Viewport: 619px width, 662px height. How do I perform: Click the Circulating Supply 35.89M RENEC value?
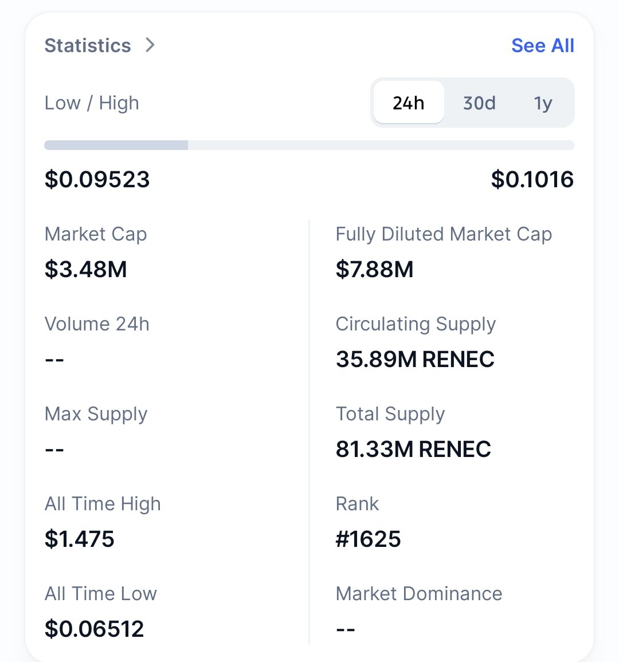(x=415, y=359)
